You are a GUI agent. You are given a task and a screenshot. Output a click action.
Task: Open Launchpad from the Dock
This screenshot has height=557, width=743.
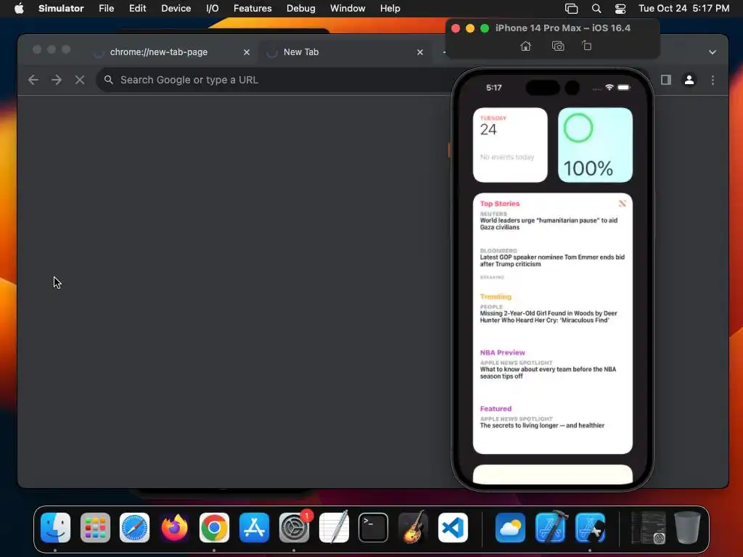coord(95,528)
